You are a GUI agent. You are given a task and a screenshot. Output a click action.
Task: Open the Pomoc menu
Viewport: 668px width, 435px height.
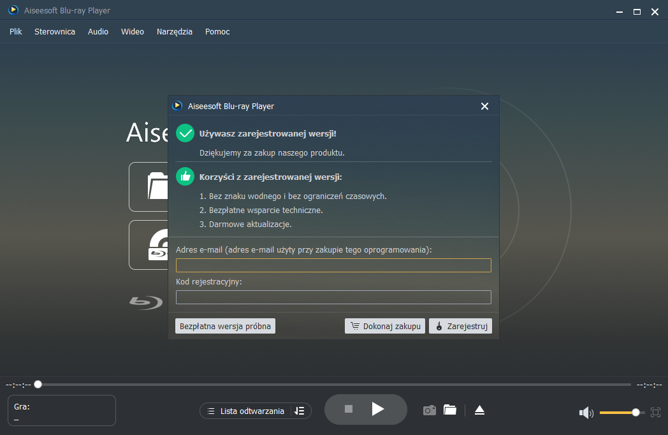coord(217,31)
